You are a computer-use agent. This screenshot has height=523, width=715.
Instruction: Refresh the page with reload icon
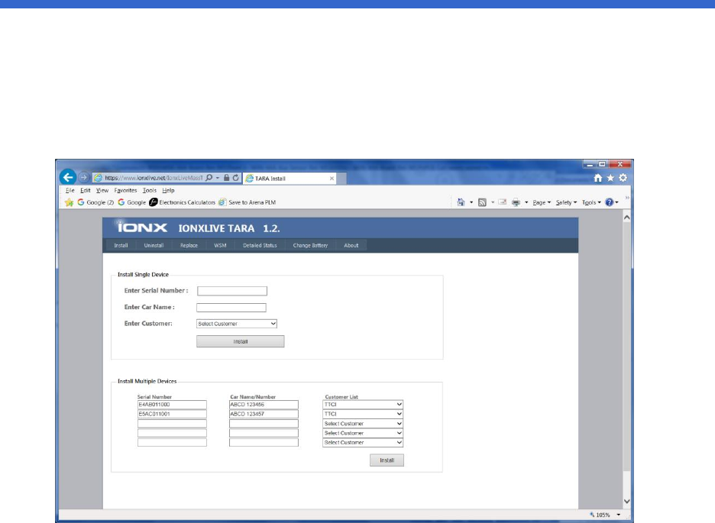click(x=236, y=178)
